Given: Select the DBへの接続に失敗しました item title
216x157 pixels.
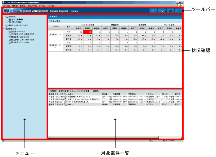Looking at the screenshot, I should [x=78, y=102].
